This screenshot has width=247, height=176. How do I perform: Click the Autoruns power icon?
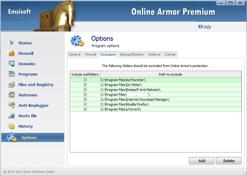[x=12, y=95]
